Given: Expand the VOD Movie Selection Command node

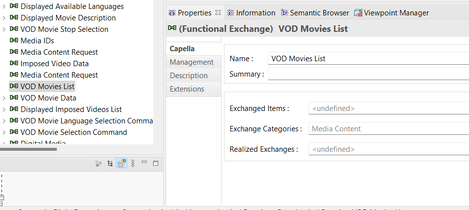Looking at the screenshot, I should coord(4,132).
